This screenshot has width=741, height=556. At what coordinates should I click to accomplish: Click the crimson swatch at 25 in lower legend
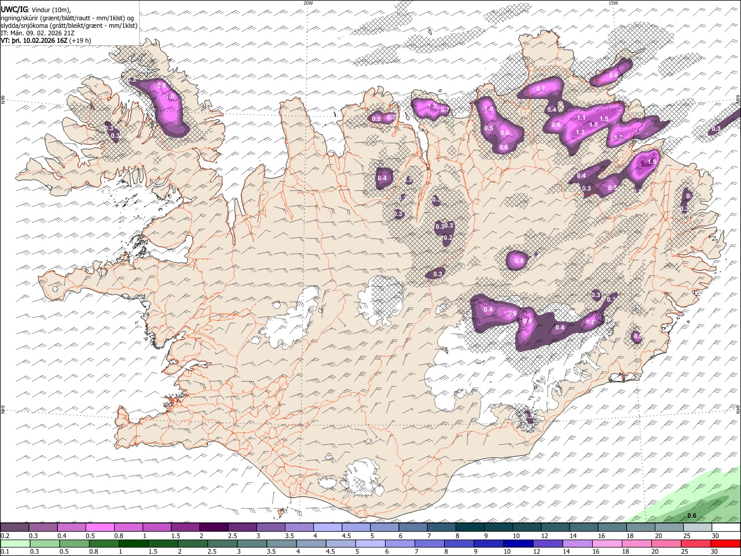pos(696,544)
